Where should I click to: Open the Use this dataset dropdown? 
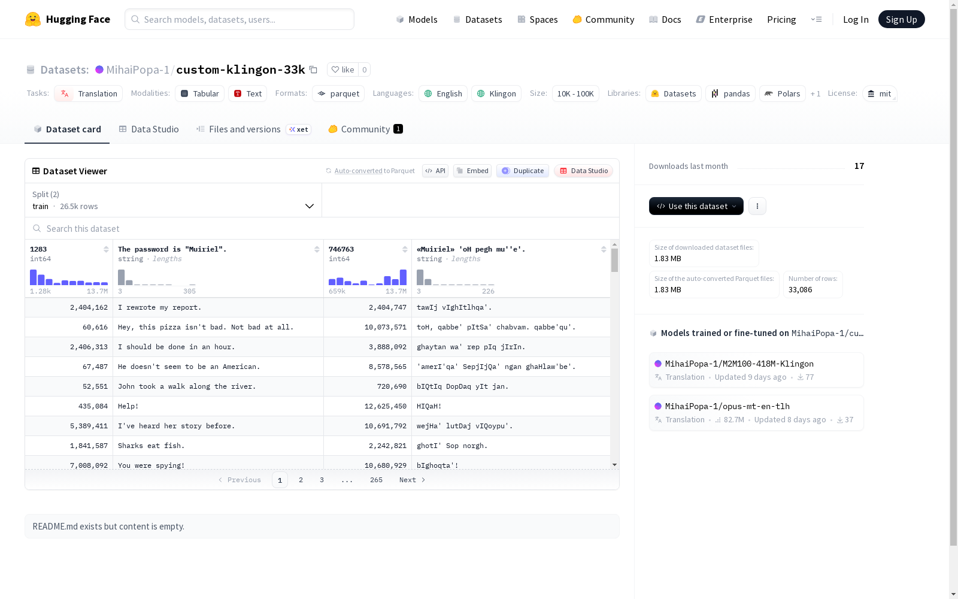pyautogui.click(x=696, y=206)
